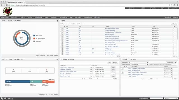Viewport: 179px width, 100px height.
Task: Click the Quick Search input field
Action: (156, 98)
